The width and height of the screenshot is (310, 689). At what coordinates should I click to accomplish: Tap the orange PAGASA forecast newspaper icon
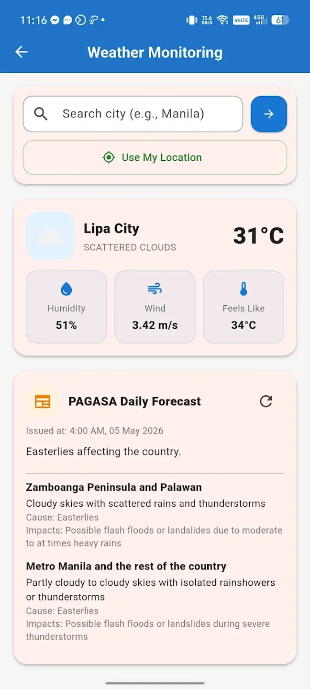pos(43,401)
